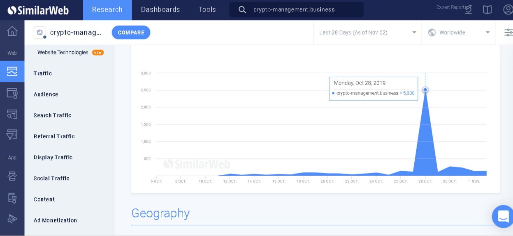The image size is (513, 236).
Task: Click the Geography section heading
Action: (x=160, y=213)
